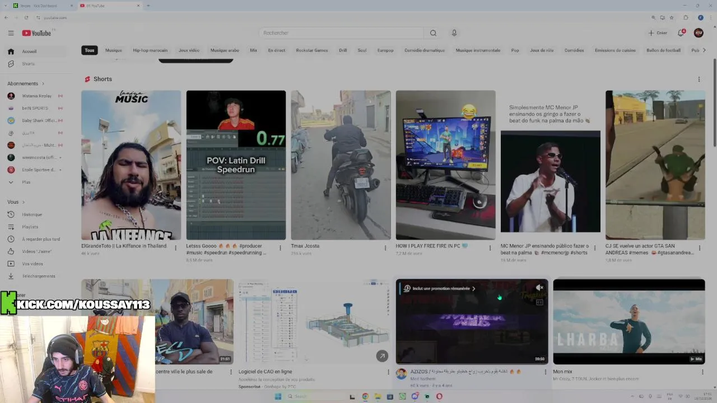This screenshot has width=717, height=403.
Task: Open Shorts section options menu
Action: [x=699, y=79]
